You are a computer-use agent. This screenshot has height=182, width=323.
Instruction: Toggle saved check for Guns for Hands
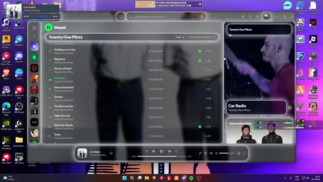point(200,127)
